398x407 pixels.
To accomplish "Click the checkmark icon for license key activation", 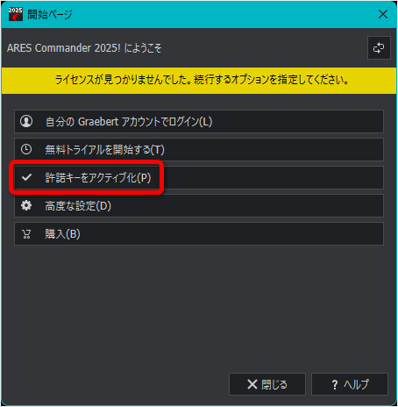I will click(26, 177).
